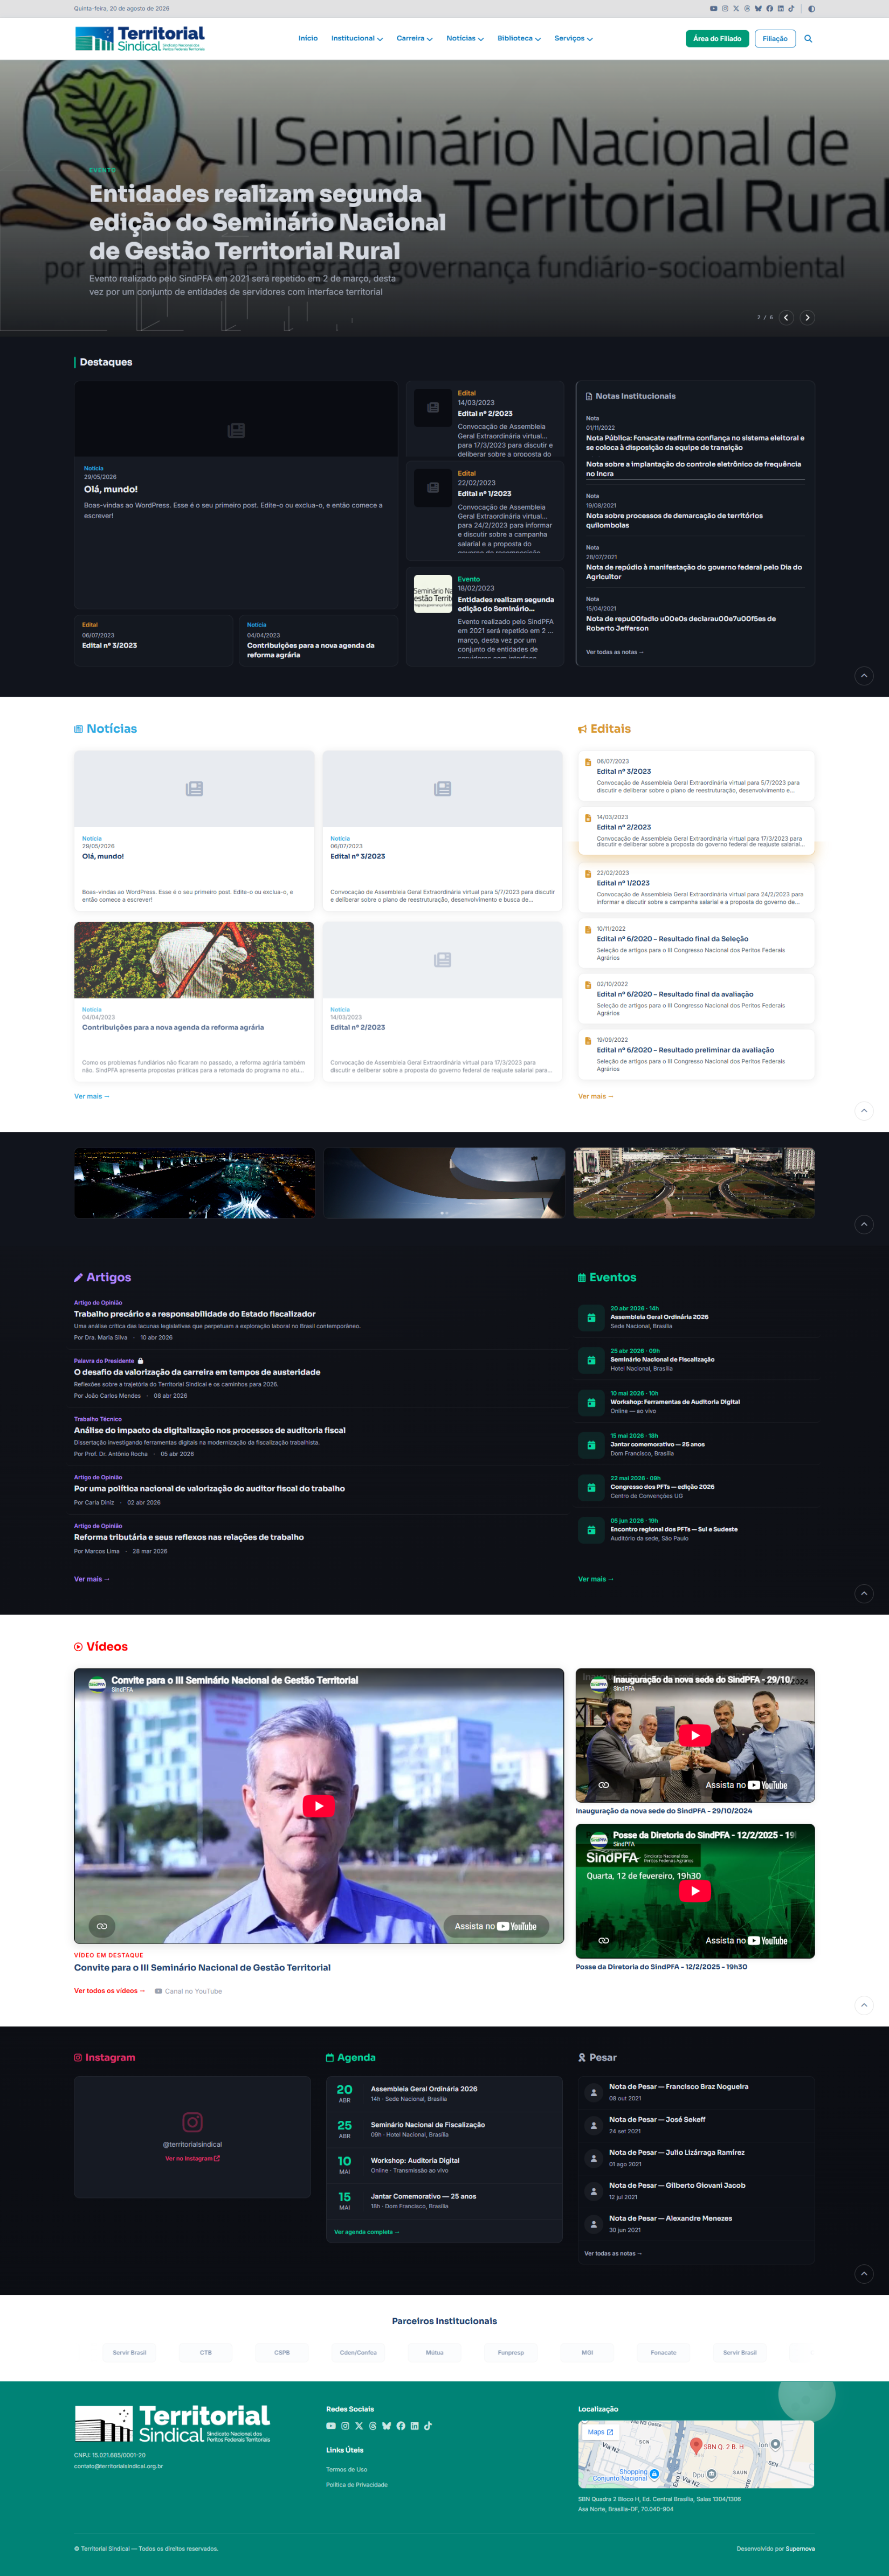The height and width of the screenshot is (2576, 889).
Task: Select partner 'Cden/Confea' logo
Action: [x=358, y=2352]
